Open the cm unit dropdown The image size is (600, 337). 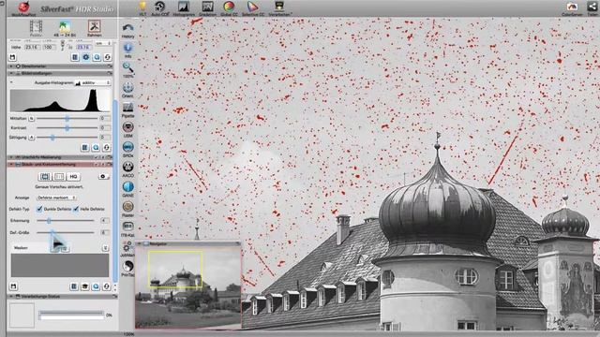pyautogui.click(x=103, y=44)
